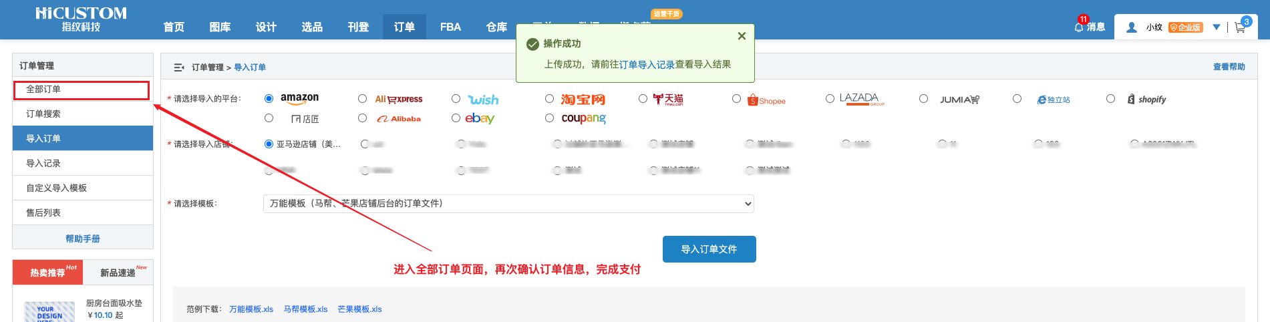
Task: Click the enterprise edition badge
Action: (x=1185, y=27)
